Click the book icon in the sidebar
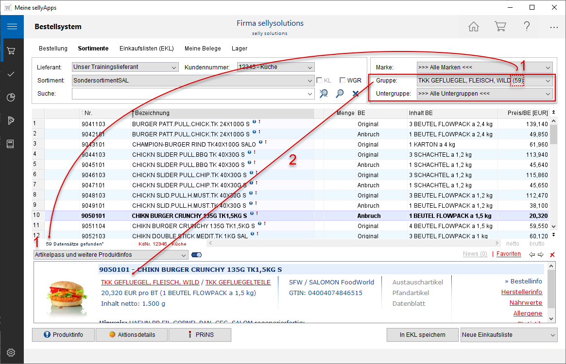566x364 pixels. [12, 144]
